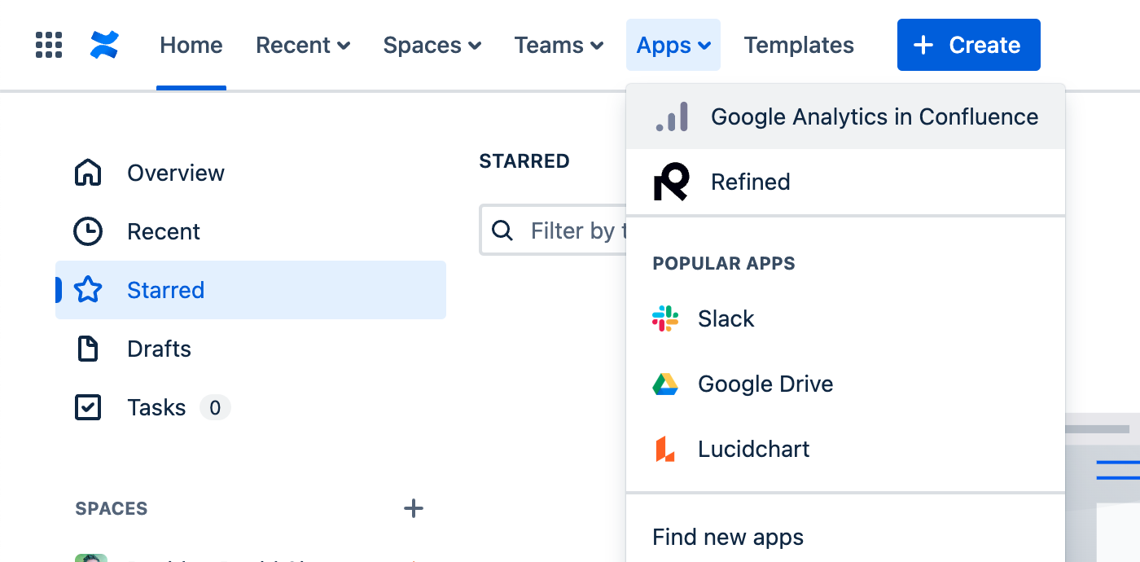Click the Tasks checkbox icon

[88, 407]
